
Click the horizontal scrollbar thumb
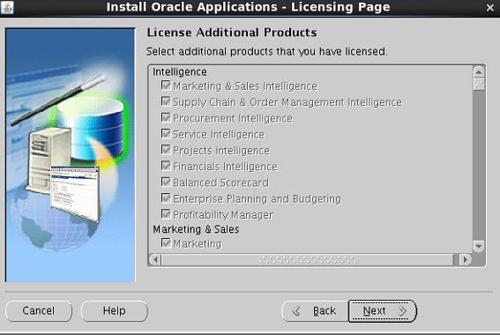pos(308,260)
